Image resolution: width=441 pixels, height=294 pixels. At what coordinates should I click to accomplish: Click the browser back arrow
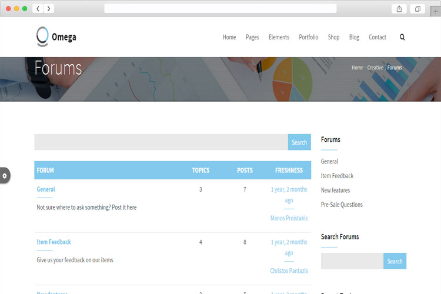[x=38, y=8]
